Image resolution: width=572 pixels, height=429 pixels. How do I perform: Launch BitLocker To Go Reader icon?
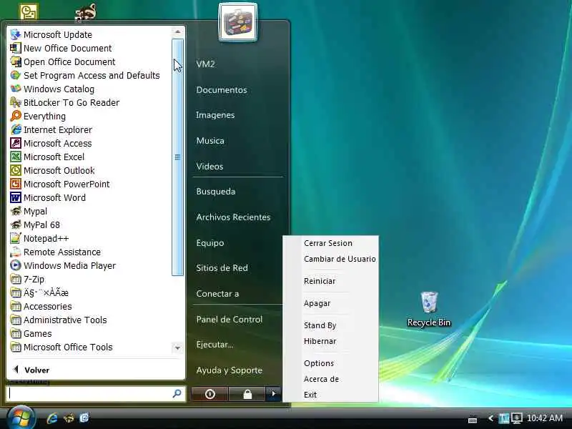click(x=16, y=102)
